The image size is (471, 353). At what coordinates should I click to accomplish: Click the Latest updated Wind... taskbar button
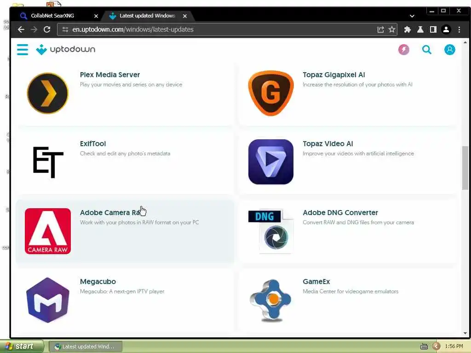pos(85,347)
